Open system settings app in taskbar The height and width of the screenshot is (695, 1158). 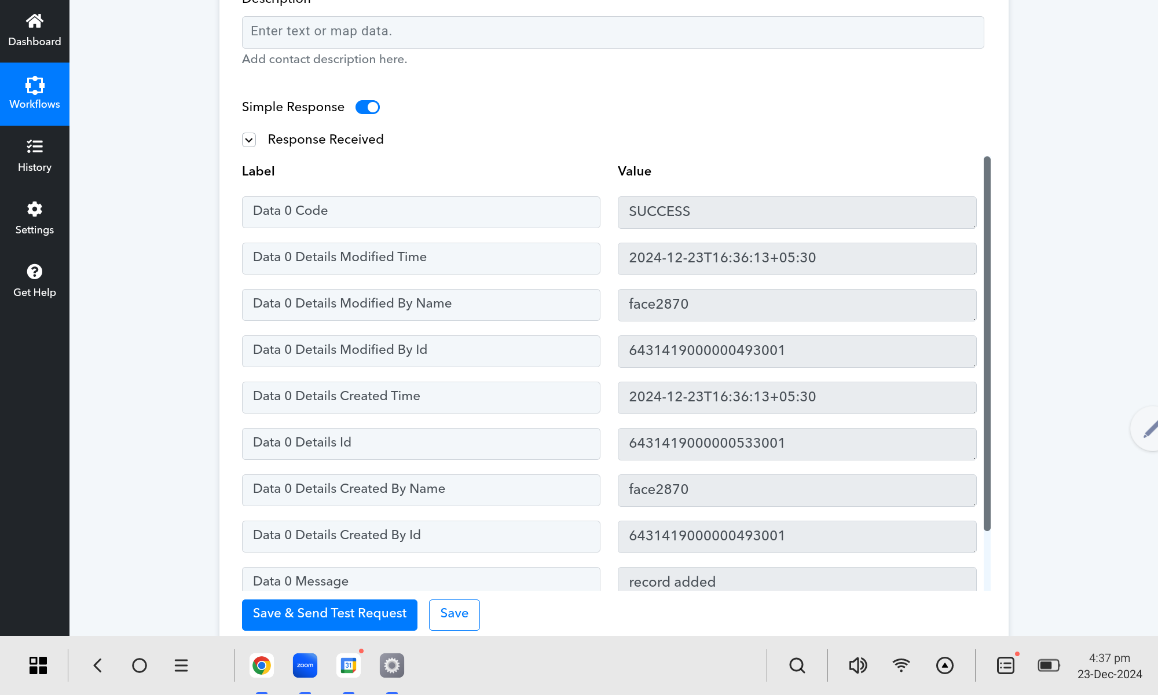point(392,665)
